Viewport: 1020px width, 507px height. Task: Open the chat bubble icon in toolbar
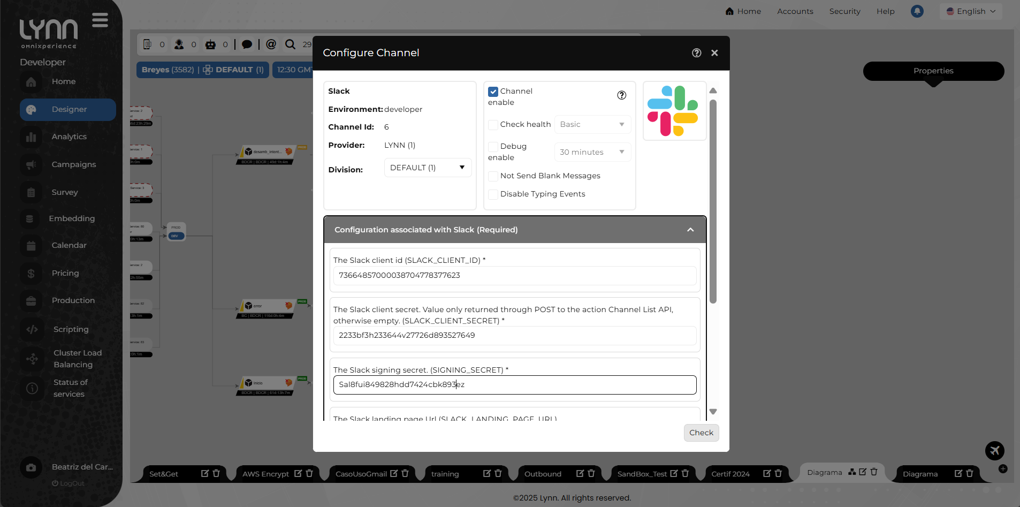247,44
